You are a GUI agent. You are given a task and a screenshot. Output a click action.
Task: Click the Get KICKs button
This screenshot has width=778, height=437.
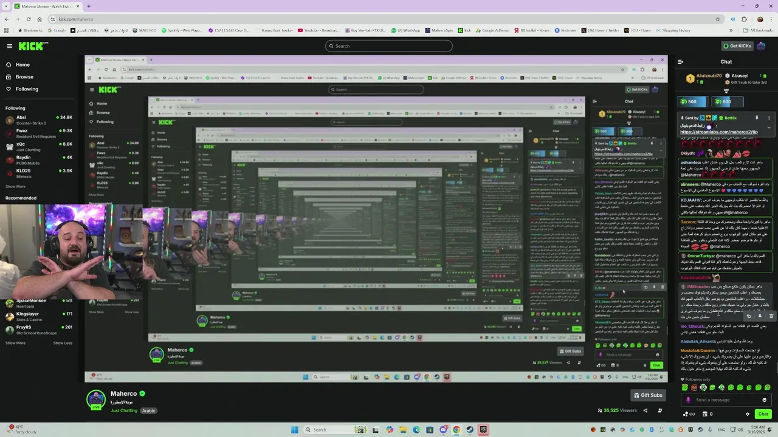(x=737, y=46)
